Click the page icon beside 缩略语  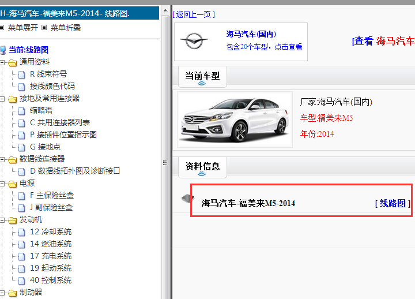(x=22, y=111)
